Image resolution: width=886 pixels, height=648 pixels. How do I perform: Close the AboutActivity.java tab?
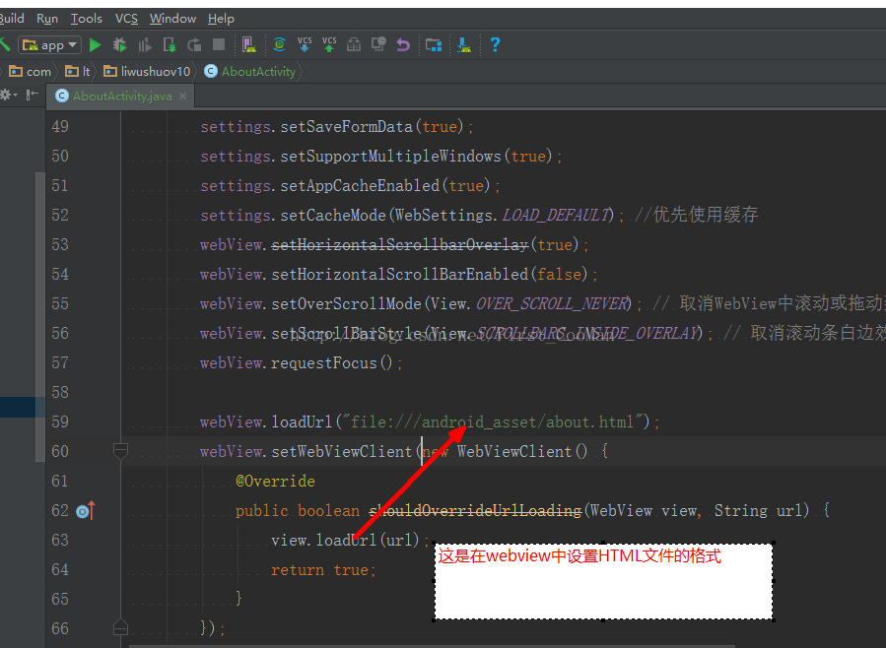(x=183, y=96)
